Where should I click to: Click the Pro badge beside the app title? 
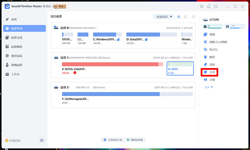click(59, 6)
